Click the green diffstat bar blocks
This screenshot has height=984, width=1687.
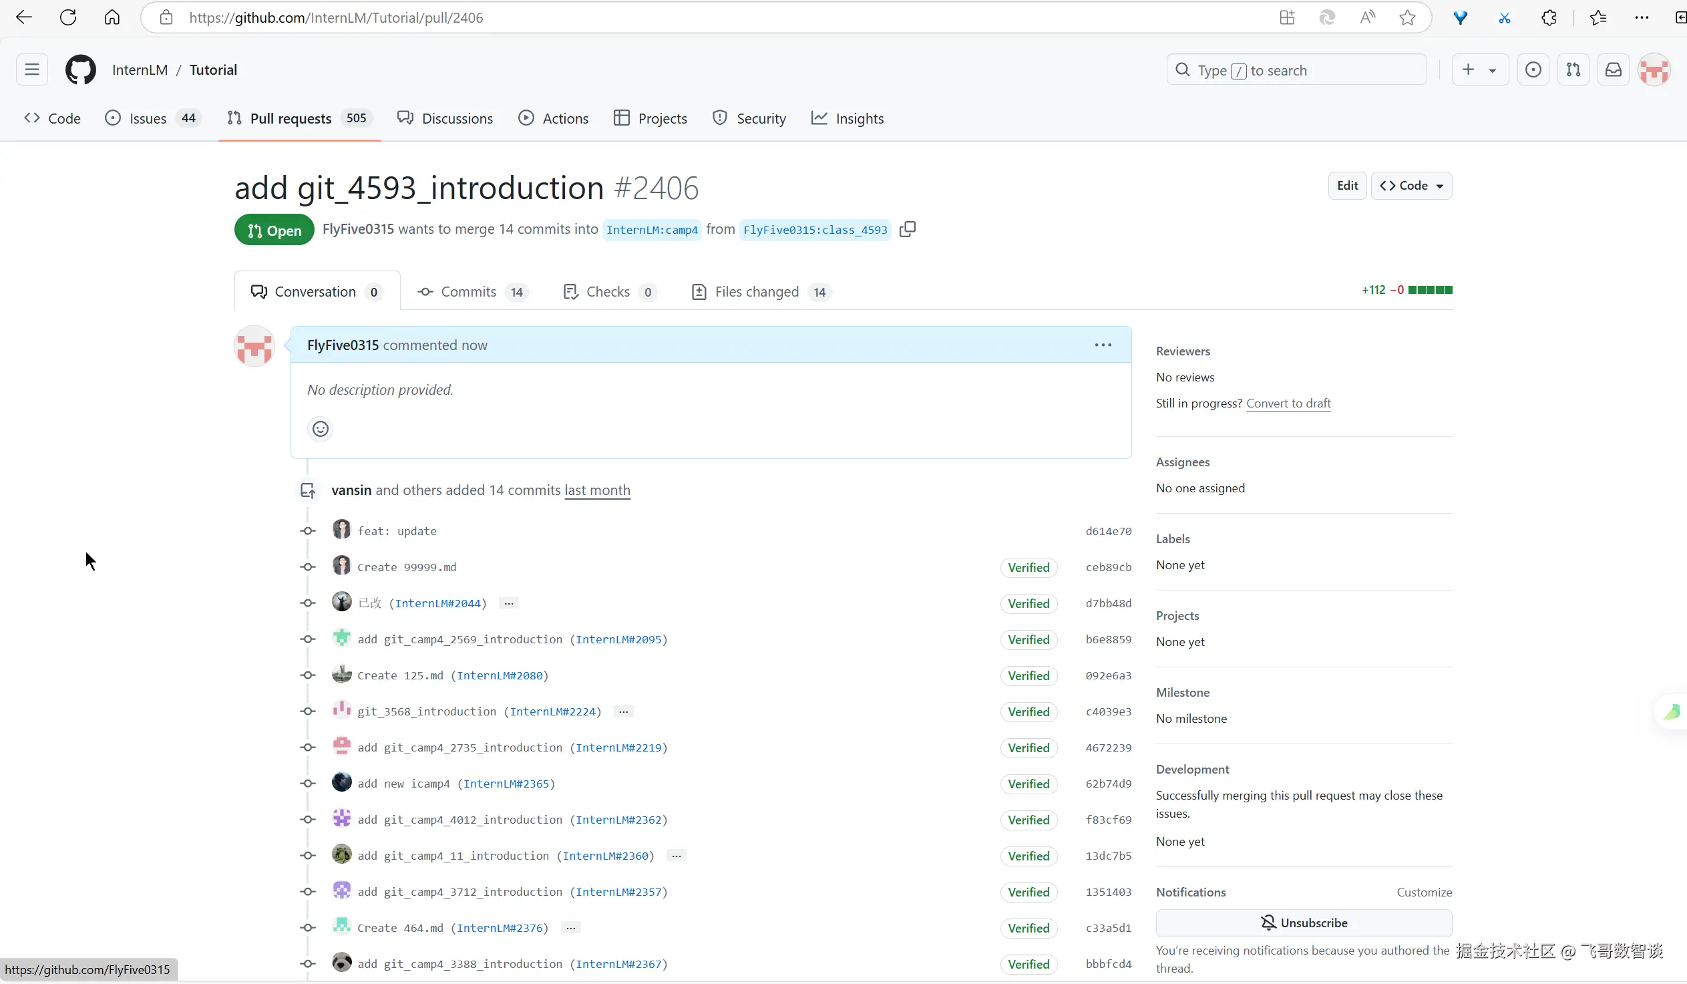[x=1430, y=290]
